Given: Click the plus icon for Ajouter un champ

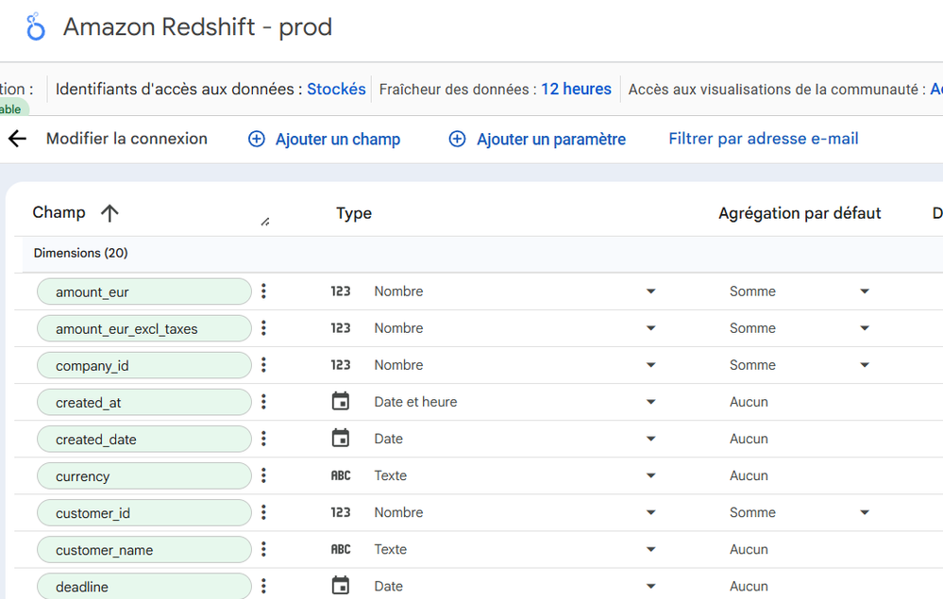Looking at the screenshot, I should point(256,140).
